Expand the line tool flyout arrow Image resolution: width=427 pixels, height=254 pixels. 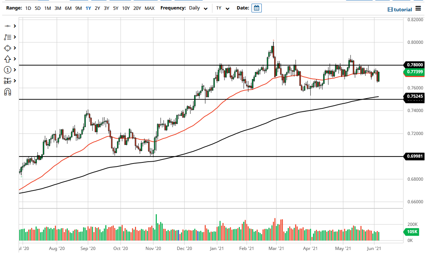pos(15,26)
